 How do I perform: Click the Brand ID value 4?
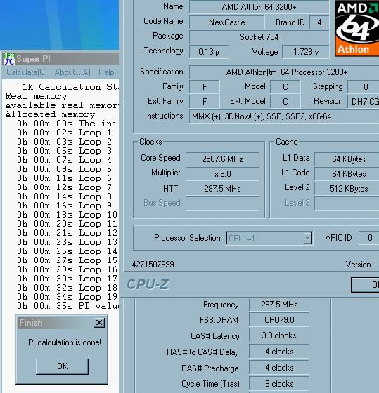pyautogui.click(x=319, y=22)
